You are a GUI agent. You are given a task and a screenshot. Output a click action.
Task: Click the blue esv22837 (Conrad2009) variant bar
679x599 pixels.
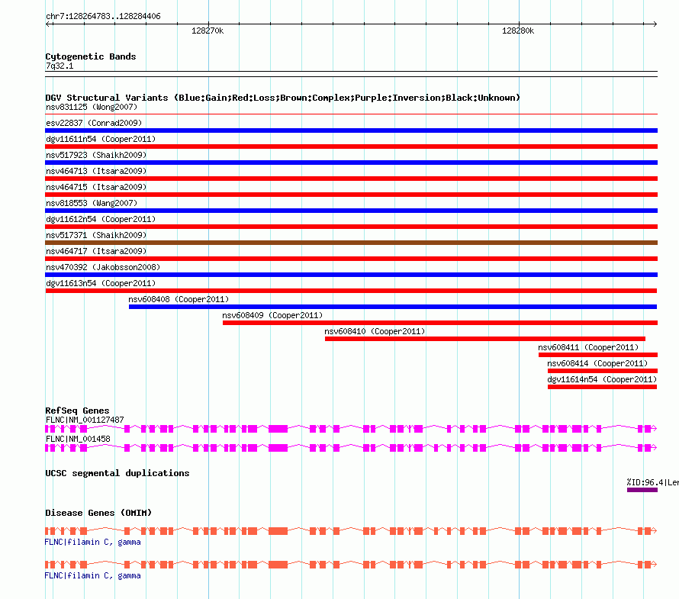[x=351, y=130]
